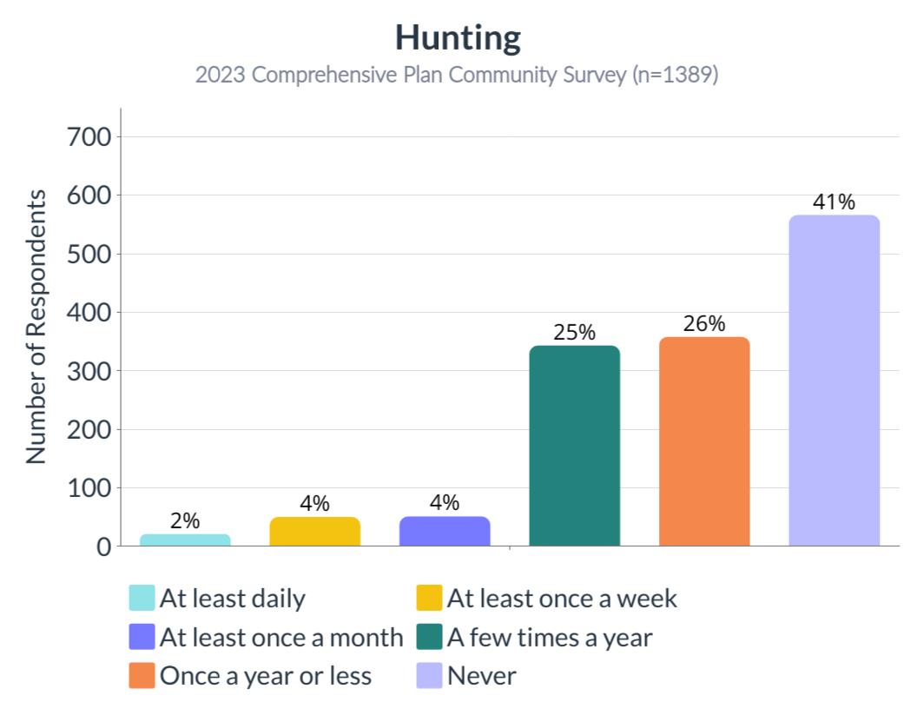Click the purple bar marked 4%
This screenshot has width=917, height=709.
click(445, 532)
